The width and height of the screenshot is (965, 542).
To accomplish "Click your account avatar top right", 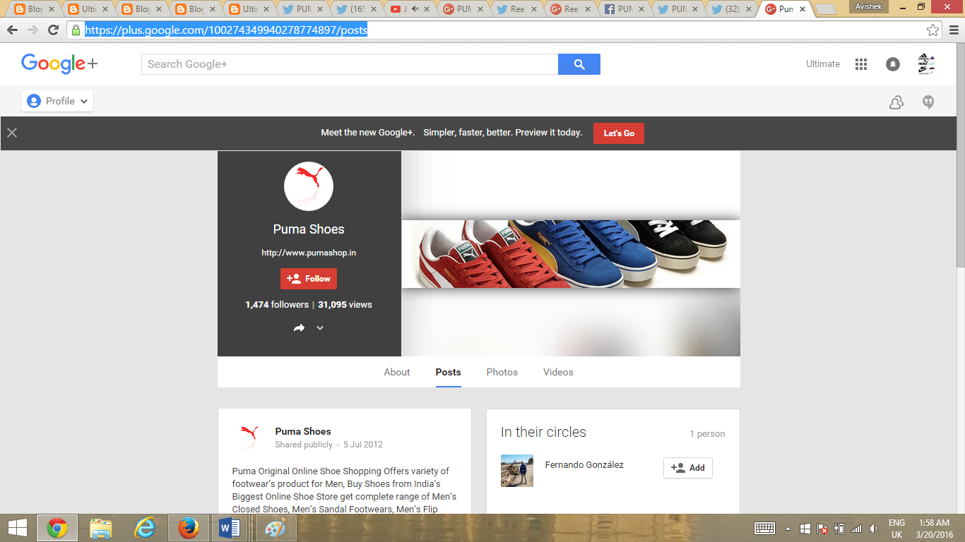I will click(x=925, y=64).
